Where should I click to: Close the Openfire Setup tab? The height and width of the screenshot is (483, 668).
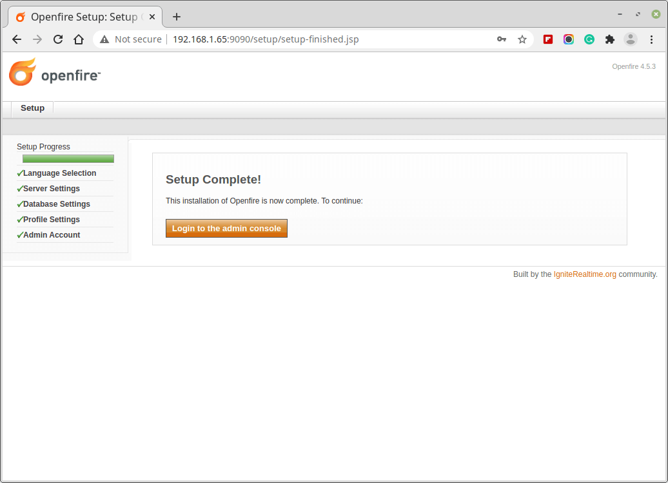[152, 17]
